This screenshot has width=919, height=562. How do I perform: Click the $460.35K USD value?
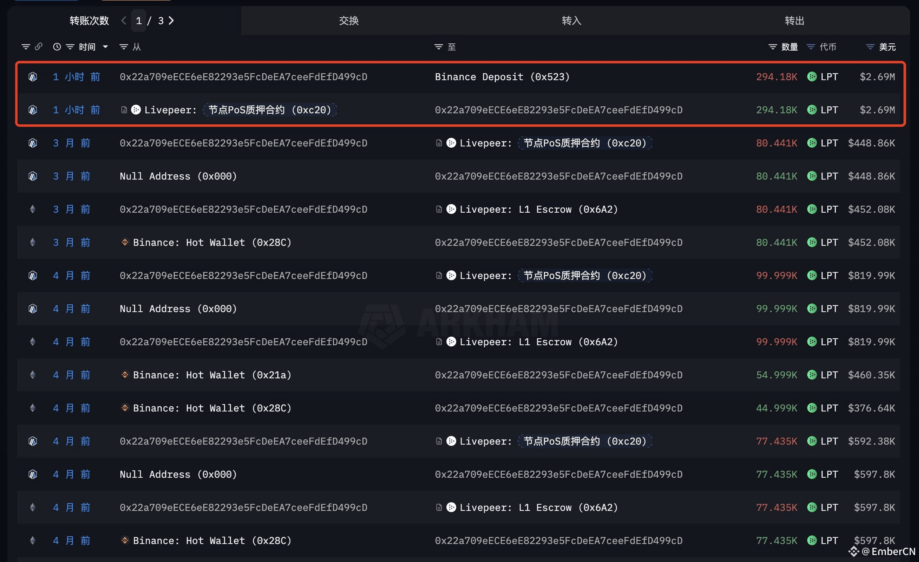(x=871, y=375)
